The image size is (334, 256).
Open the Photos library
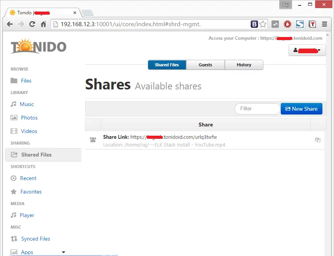click(29, 118)
